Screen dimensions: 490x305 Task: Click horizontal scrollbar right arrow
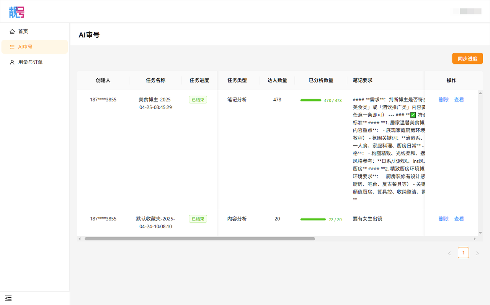coord(475,239)
